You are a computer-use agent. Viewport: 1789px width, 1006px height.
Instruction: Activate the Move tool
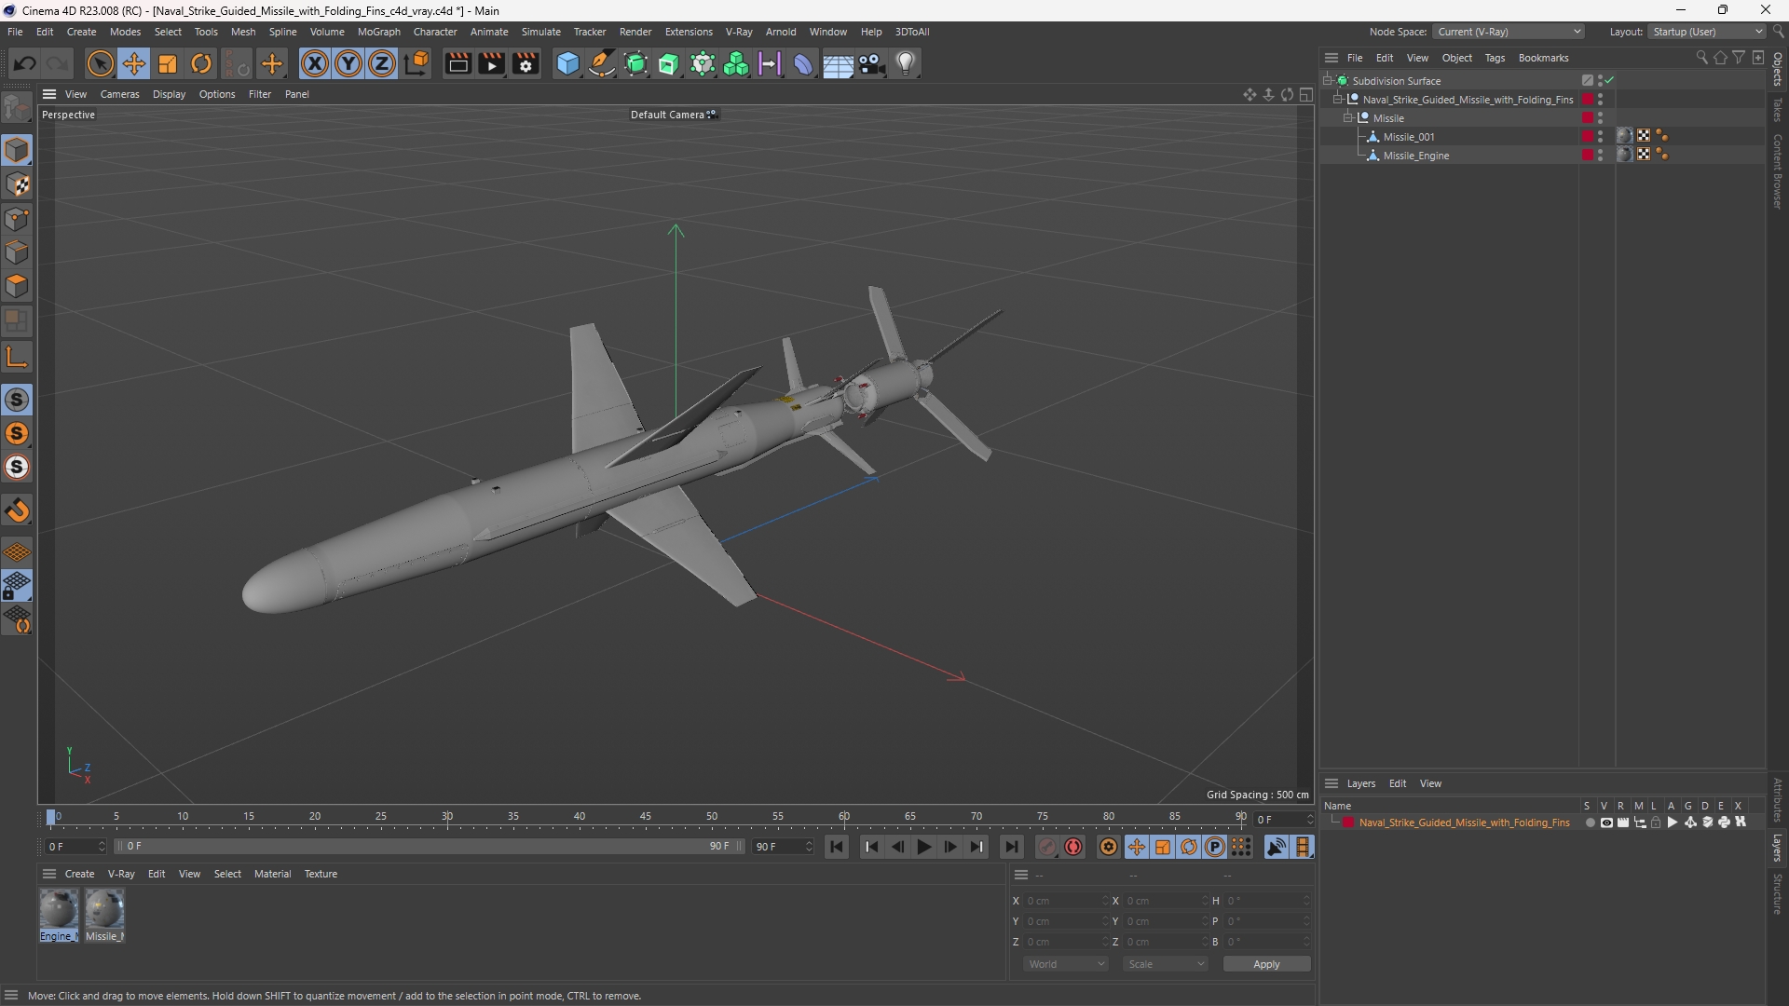pyautogui.click(x=134, y=63)
